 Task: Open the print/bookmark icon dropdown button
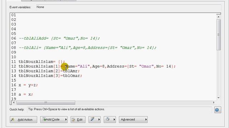(110, 119)
